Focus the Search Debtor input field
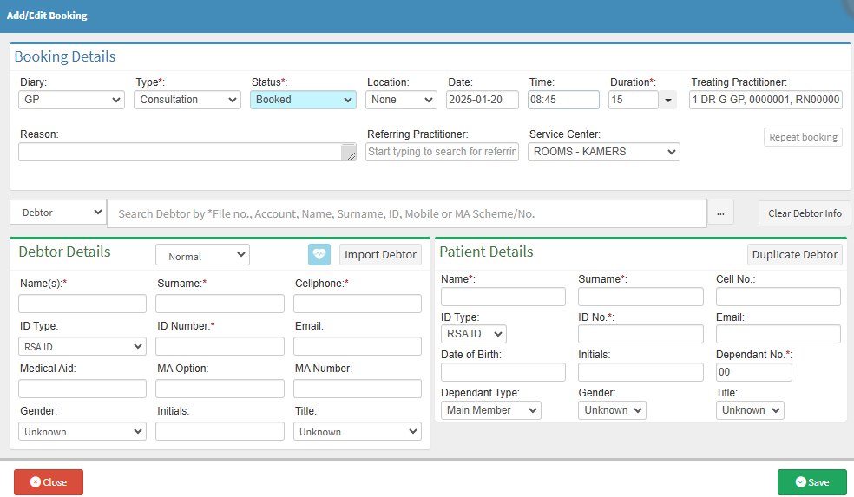This screenshot has width=854, height=497. pyautogui.click(x=406, y=213)
